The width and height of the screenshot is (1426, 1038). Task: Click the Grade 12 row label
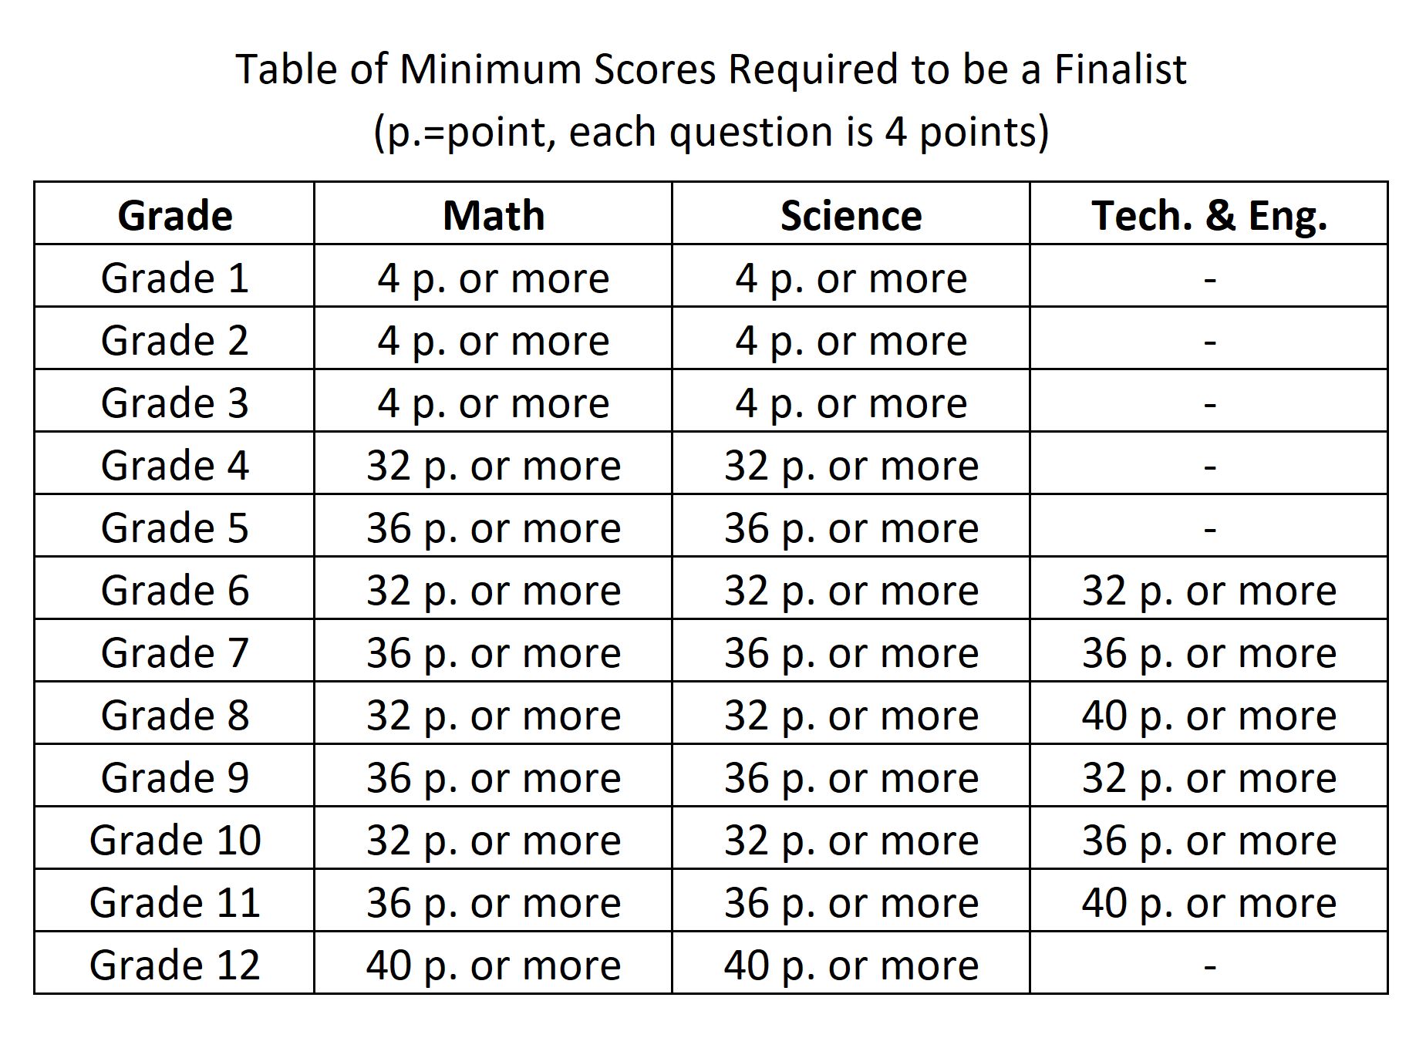(175, 965)
